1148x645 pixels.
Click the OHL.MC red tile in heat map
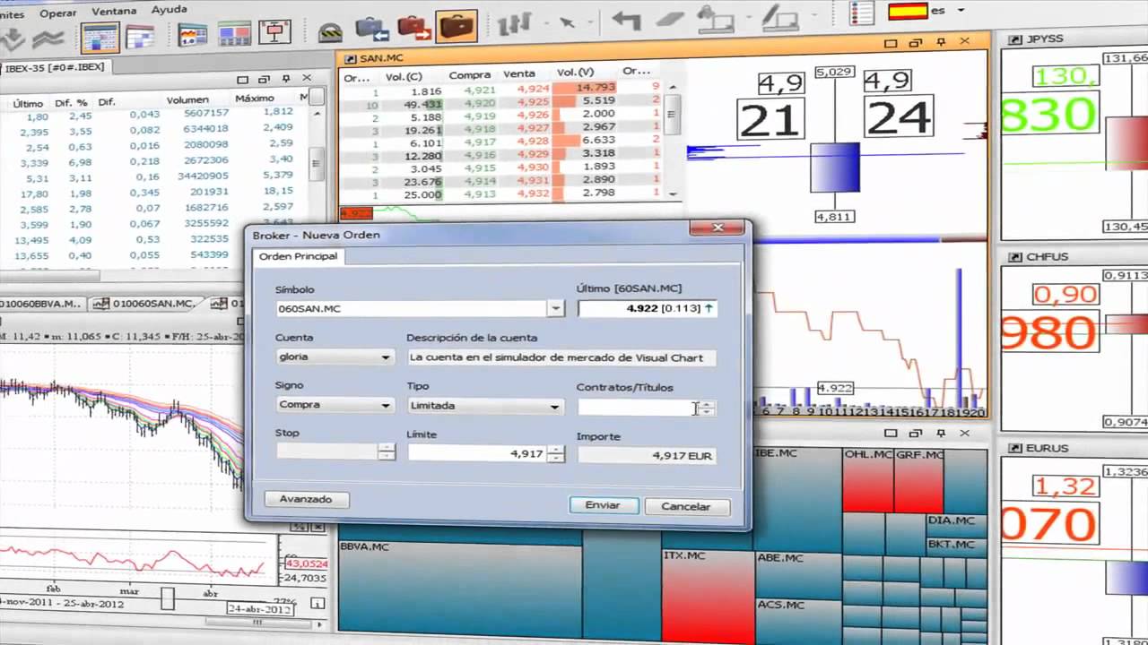868,480
